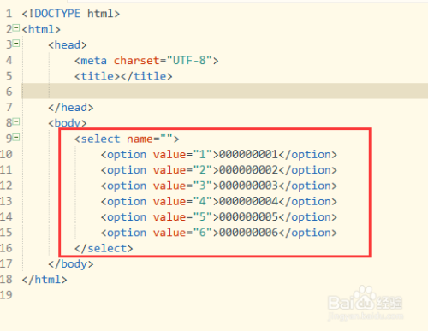This screenshot has width=428, height=331.
Task: Click the closing </head> tag
Action: point(71,108)
